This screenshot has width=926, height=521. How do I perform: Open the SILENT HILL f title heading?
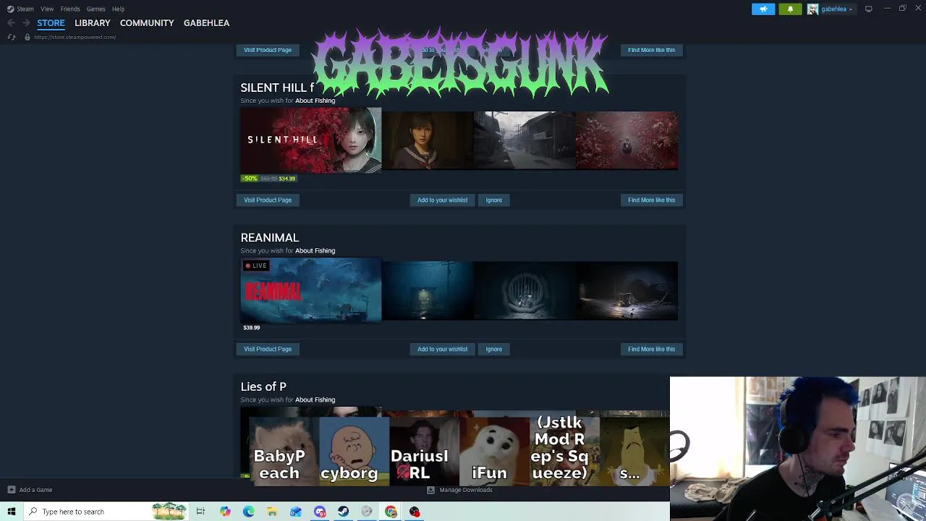pyautogui.click(x=277, y=88)
